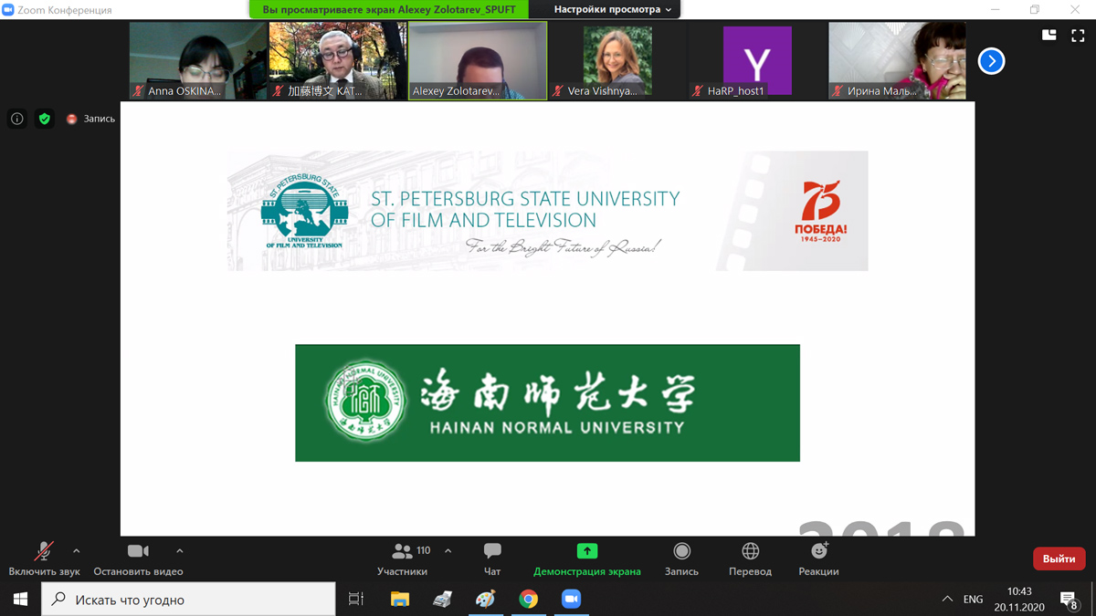
Task: Stop video with Остановить видео
Action: pyautogui.click(x=138, y=559)
